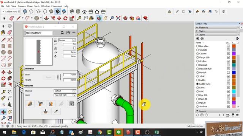This screenshot has width=243, height=136.
Task: Open the Arc tool flyout arrow
Action: tap(32, 18)
